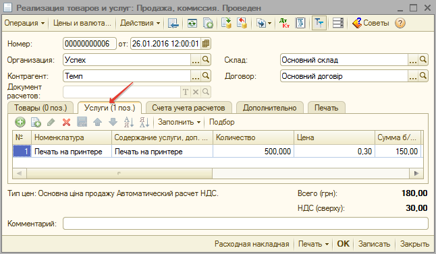Click the Цена column header
This screenshot has height=254, width=436.
point(334,137)
